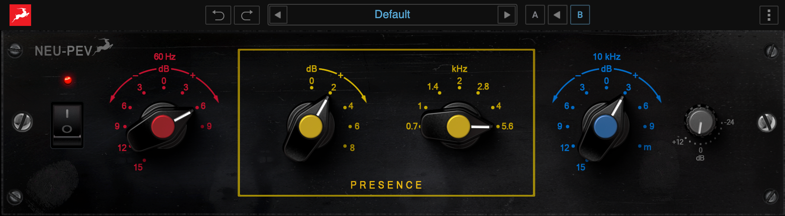
Task: Switch to preset slot A
Action: click(x=535, y=15)
